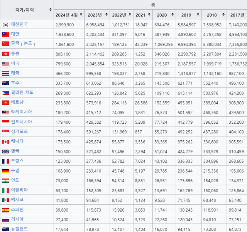The image size is (247, 232).
Task: Click the India flag next to 인도
Action: click(x=5, y=180)
